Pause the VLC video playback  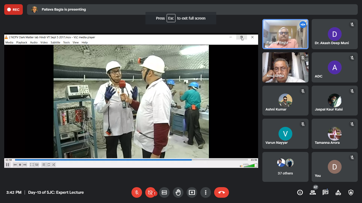[8, 165]
